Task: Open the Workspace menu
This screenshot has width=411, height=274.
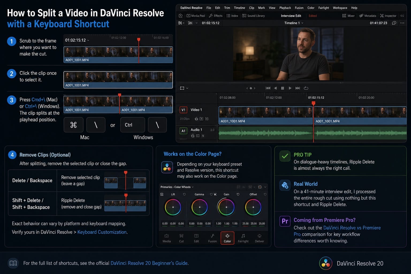Action: pyautogui.click(x=340, y=8)
